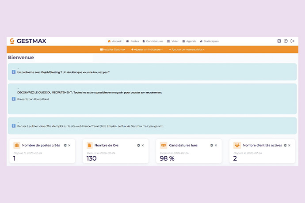The image size is (305, 203).
Task: Click the Gestmax logo
Action: tap(27, 41)
